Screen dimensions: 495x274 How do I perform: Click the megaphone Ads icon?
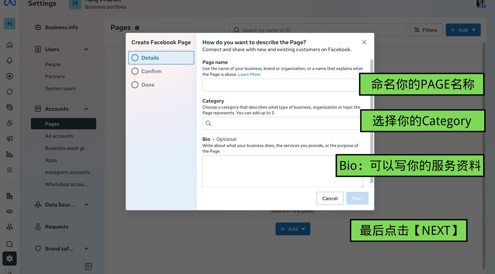pos(9,138)
